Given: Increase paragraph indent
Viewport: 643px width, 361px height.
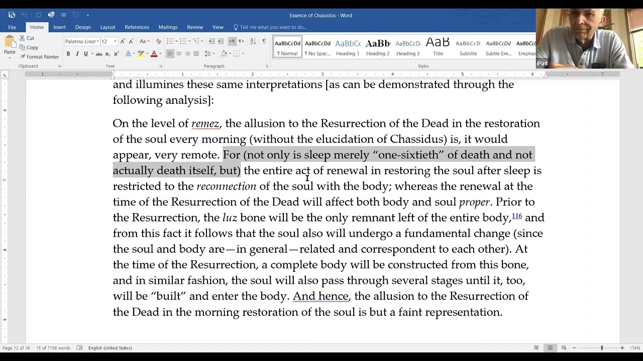Looking at the screenshot, I should coord(221,41).
